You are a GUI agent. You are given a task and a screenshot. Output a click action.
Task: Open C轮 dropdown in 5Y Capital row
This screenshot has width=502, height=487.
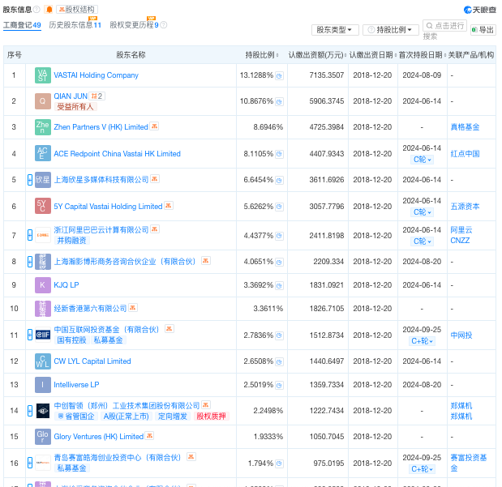pyautogui.click(x=422, y=212)
